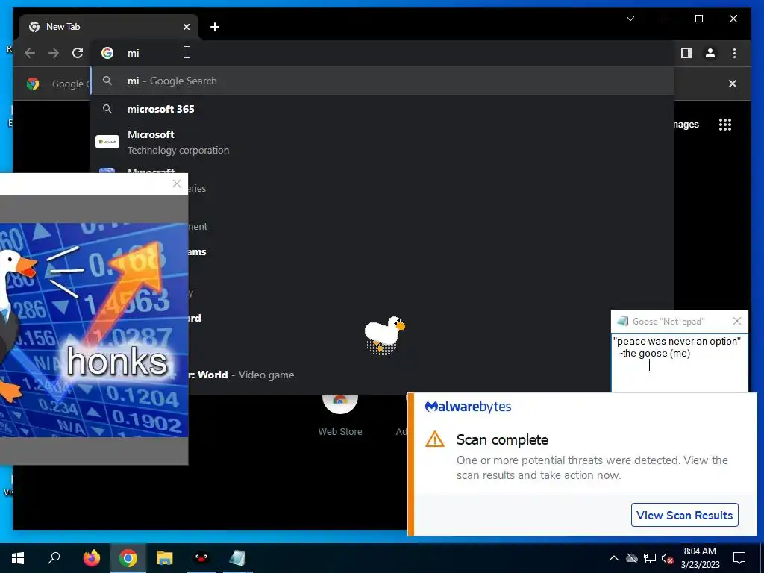Open taskbar search magnifier
This screenshot has height=573, width=764.
point(54,558)
